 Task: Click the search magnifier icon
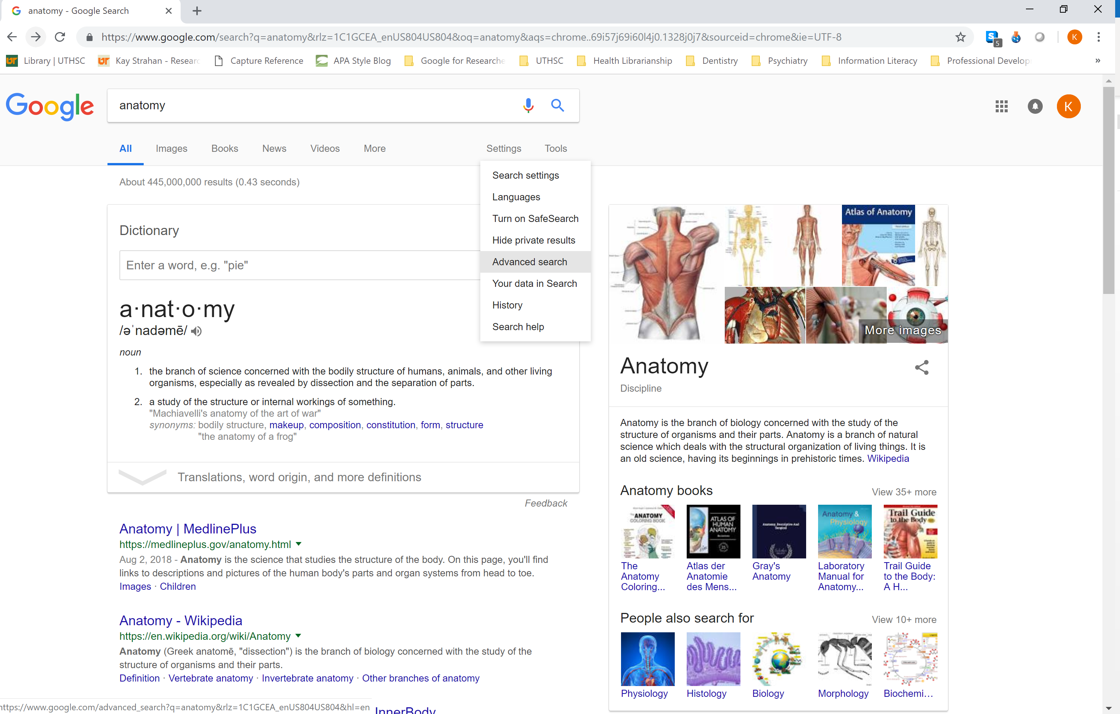click(x=557, y=106)
